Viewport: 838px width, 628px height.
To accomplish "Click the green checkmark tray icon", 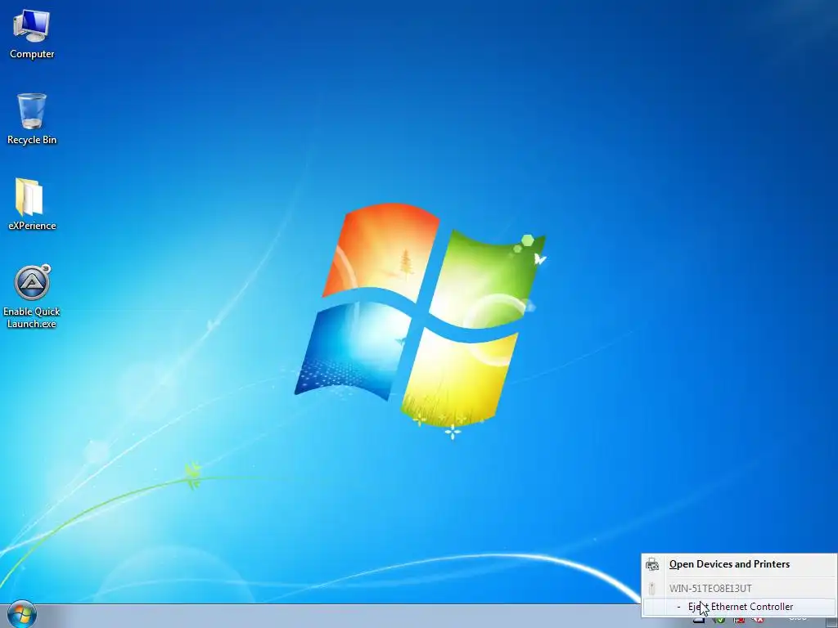I will coord(720,621).
